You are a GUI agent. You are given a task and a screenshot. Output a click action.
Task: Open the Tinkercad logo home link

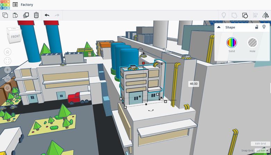pyautogui.click(x=5, y=4)
